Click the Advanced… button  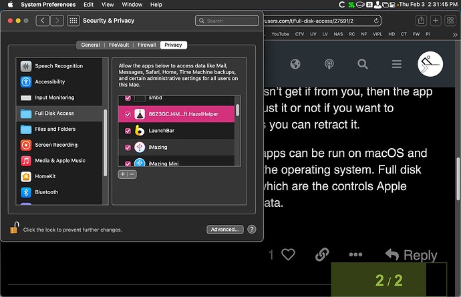point(224,229)
